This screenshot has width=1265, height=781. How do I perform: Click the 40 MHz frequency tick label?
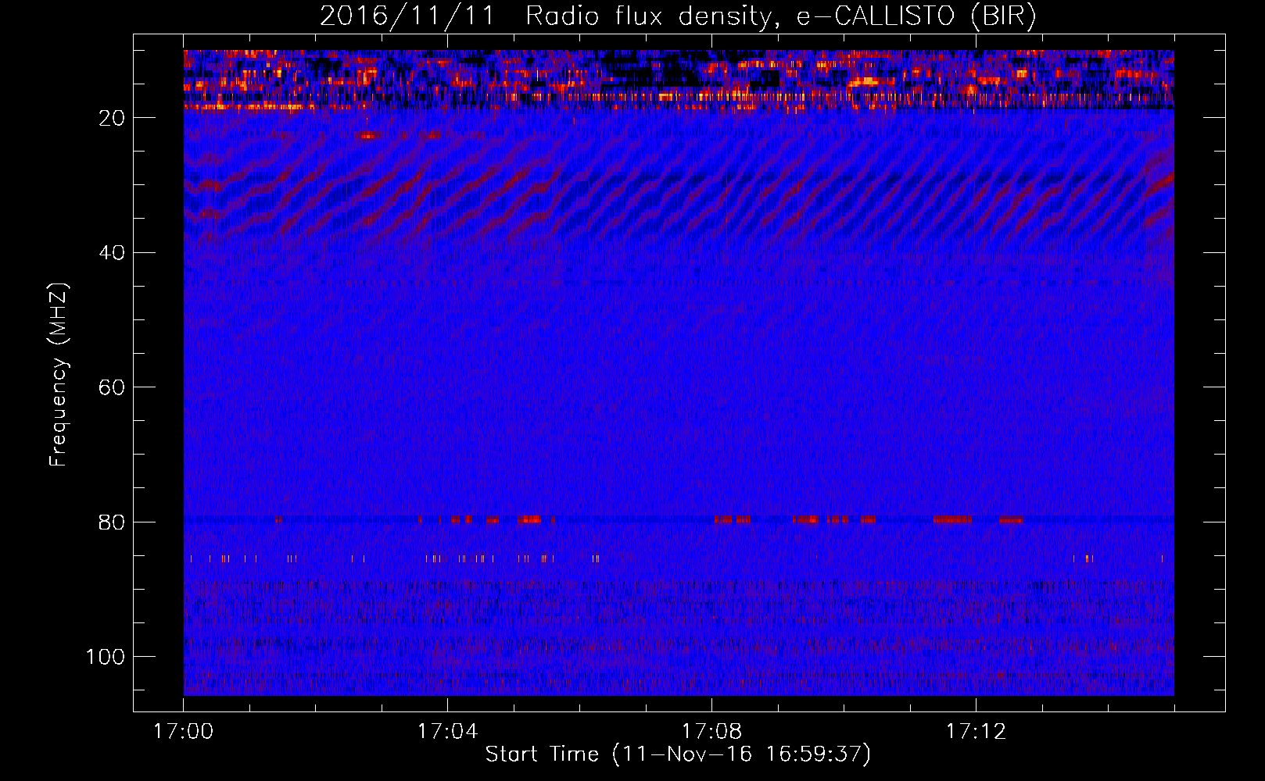coord(112,252)
